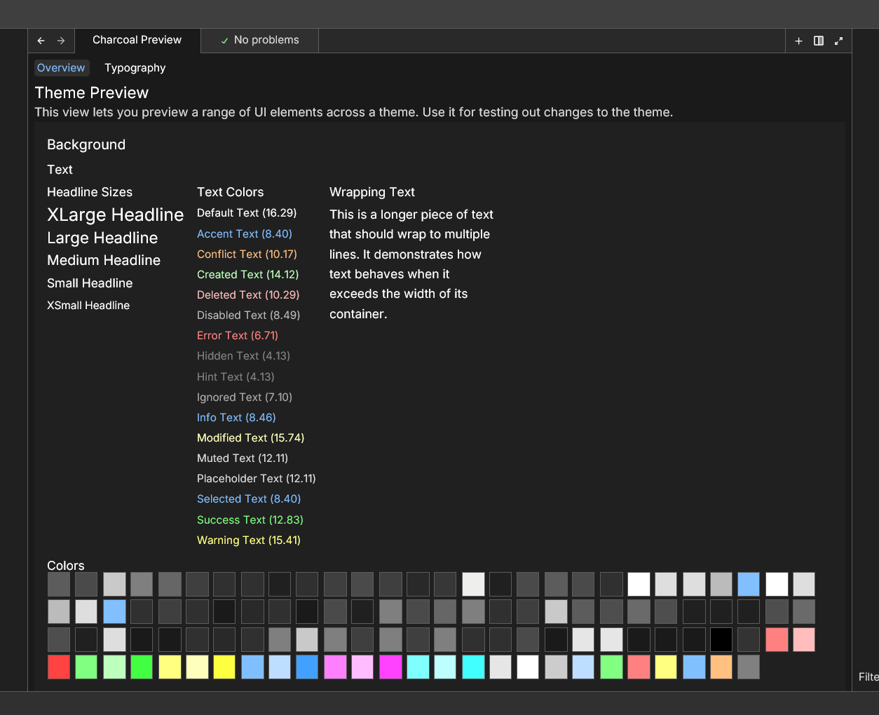The width and height of the screenshot is (879, 715).
Task: Click the bright red swatch in bottom row
Action: point(59,667)
